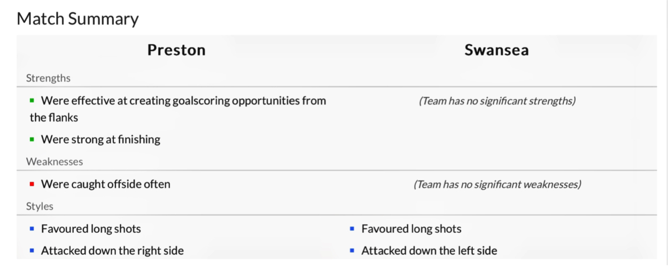Open 'Were strong at finishing' strength
Viewport: 668px width, 267px height.
pyautogui.click(x=100, y=139)
